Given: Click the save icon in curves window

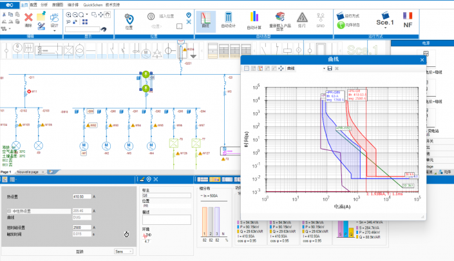Looking at the screenshot, I should point(330,68).
